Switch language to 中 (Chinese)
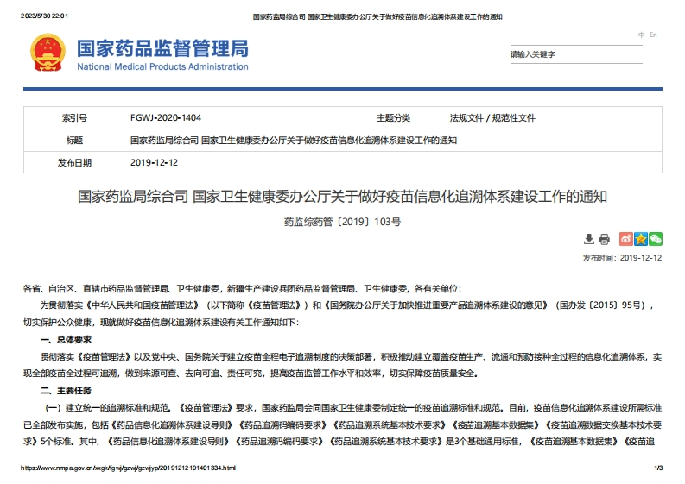 [x=641, y=35]
